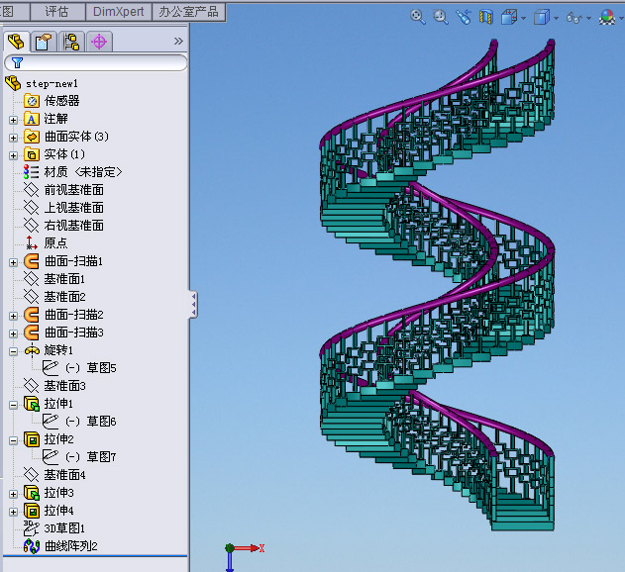Click the 拉伸1 extrude boss icon

click(x=32, y=404)
